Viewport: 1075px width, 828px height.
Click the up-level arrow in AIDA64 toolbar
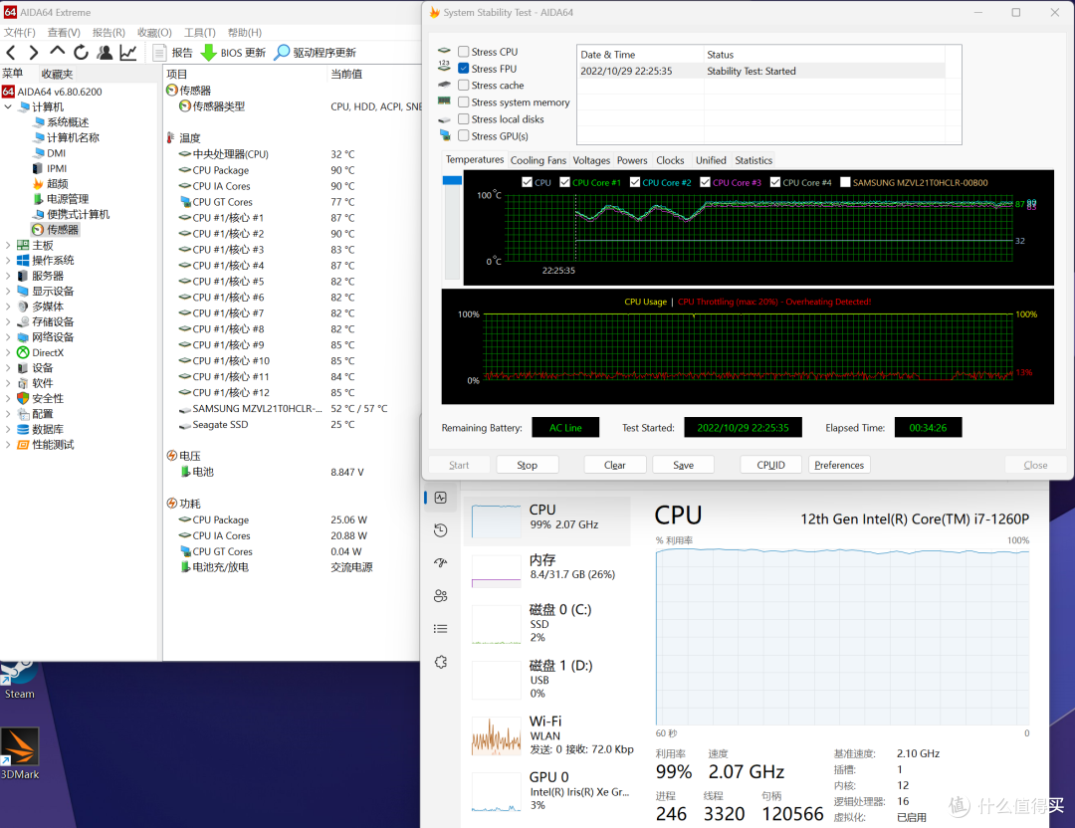coord(57,52)
